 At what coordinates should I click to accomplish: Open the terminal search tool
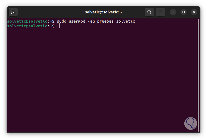pos(149,12)
